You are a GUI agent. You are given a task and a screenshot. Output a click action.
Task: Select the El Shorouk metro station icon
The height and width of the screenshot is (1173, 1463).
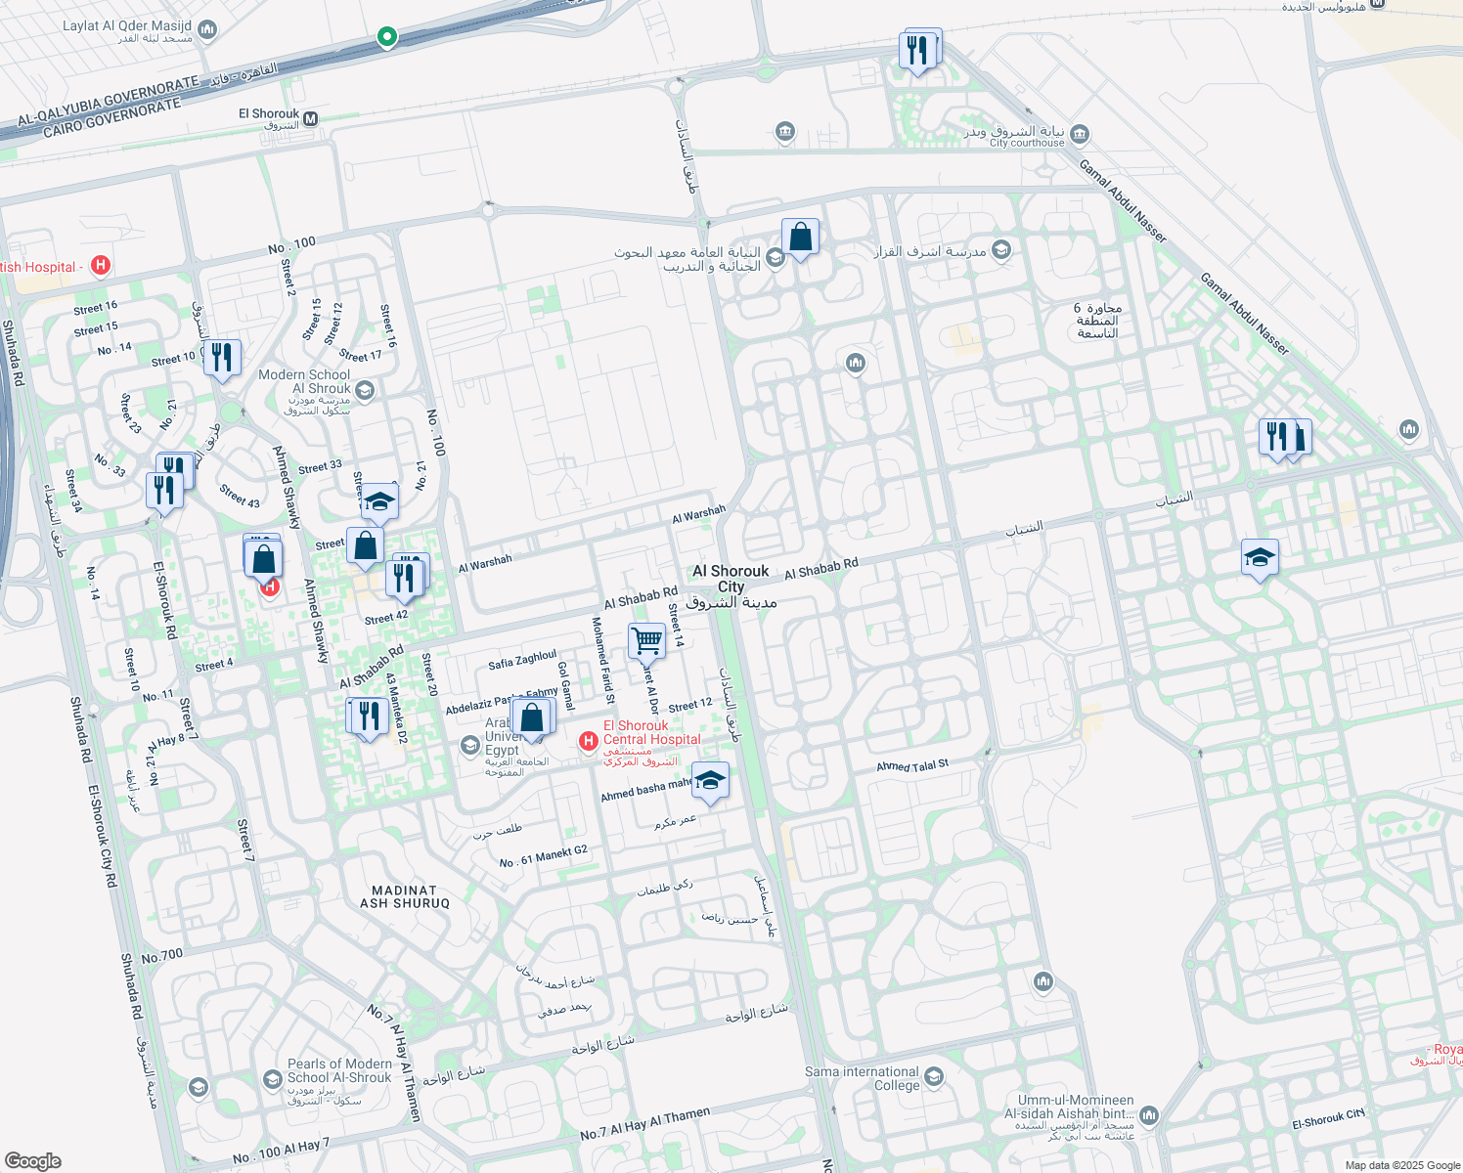click(311, 119)
